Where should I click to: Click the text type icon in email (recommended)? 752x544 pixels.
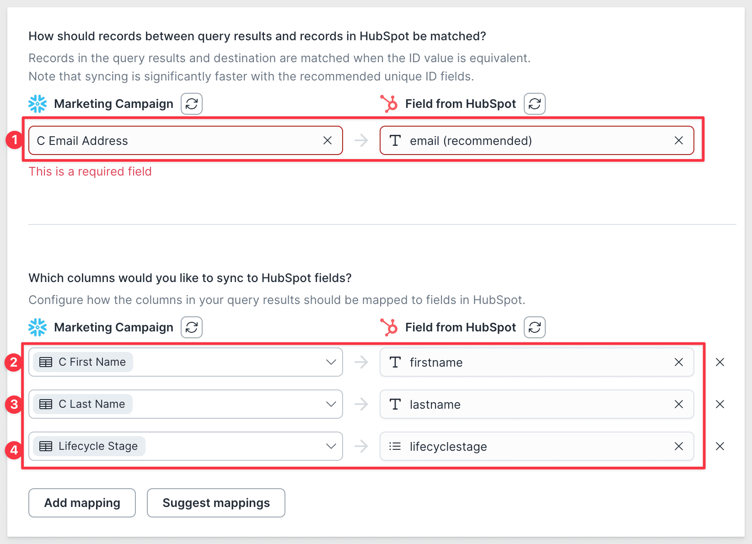[x=394, y=140]
